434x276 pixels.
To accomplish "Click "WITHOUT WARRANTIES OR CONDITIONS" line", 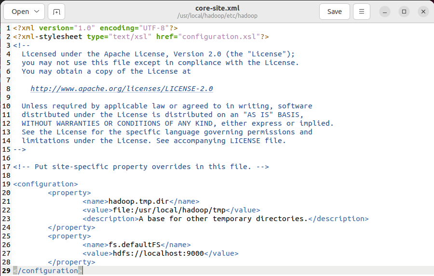I will click(x=177, y=123).
